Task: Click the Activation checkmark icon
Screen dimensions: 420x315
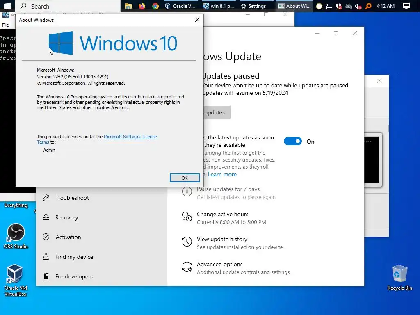Action: point(46,237)
